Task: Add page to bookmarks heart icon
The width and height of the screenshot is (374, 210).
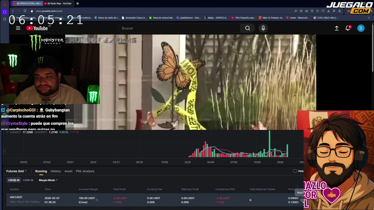Action: [323, 11]
